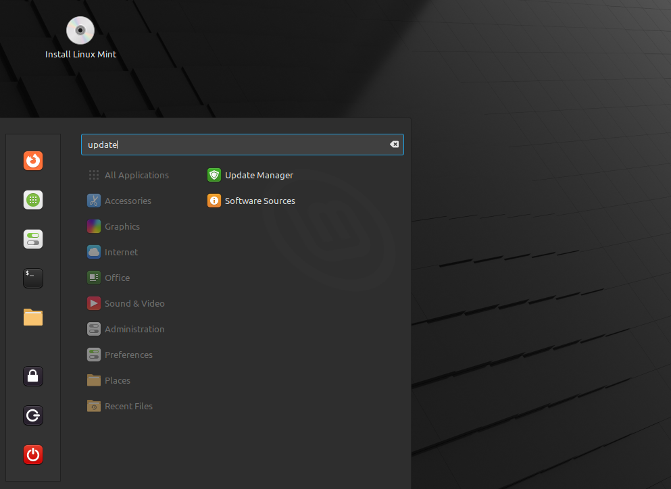Select the 'Install Linux Mint' desktop label
Viewport: 671px width, 489px height.
(80, 54)
